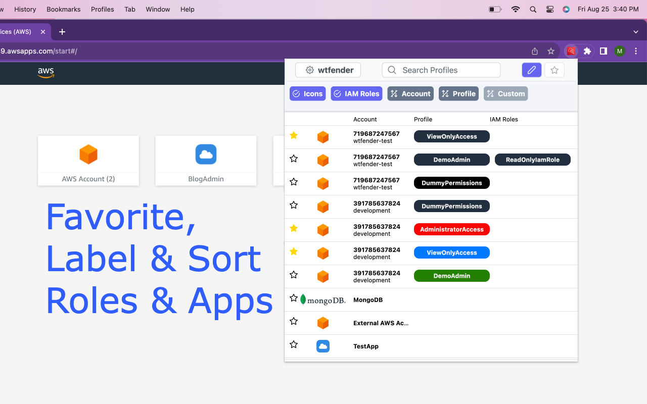Open the ReadOnlyIamRole IAM role badge

tap(532, 160)
